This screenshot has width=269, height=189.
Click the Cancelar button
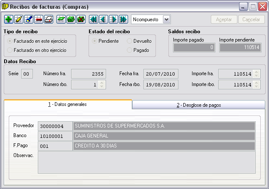251,20
